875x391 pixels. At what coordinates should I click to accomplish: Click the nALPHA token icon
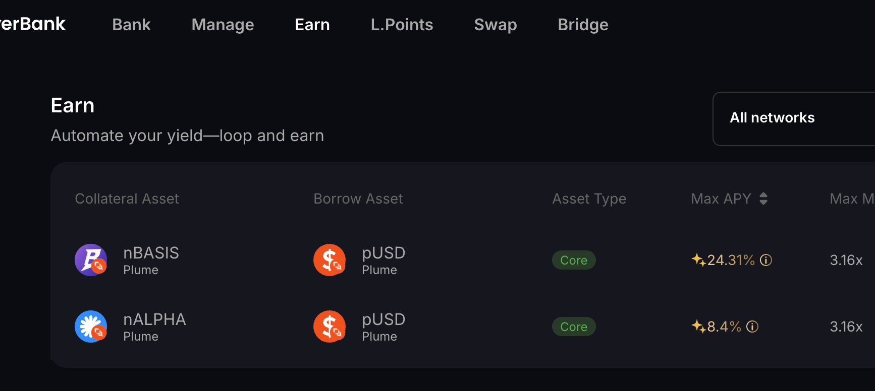coord(91,327)
